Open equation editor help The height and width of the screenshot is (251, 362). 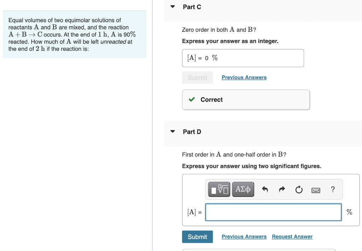pyautogui.click(x=333, y=189)
